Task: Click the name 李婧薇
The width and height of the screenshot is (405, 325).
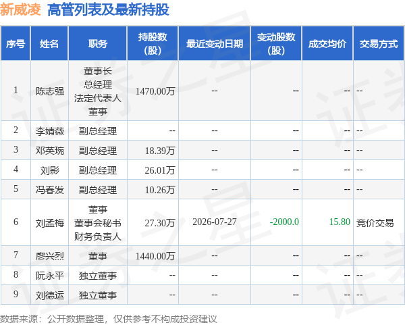Action: (49, 131)
